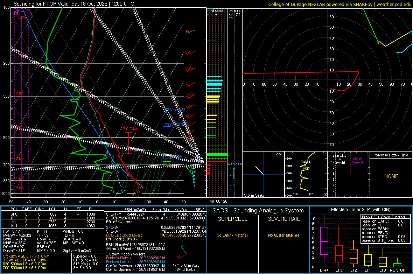This screenshot has width=413, height=274.
Task: Click the SR Wind v. Height label
Action: click(341, 159)
